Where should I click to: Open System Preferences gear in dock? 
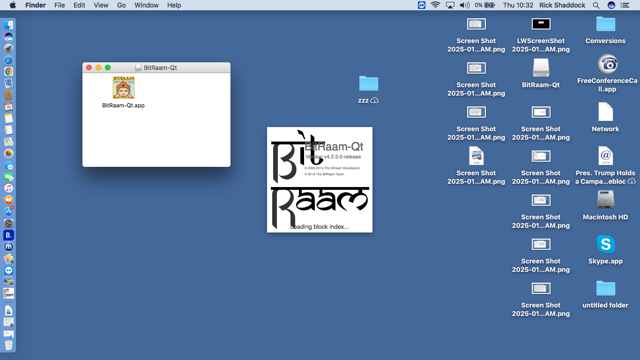[8, 224]
